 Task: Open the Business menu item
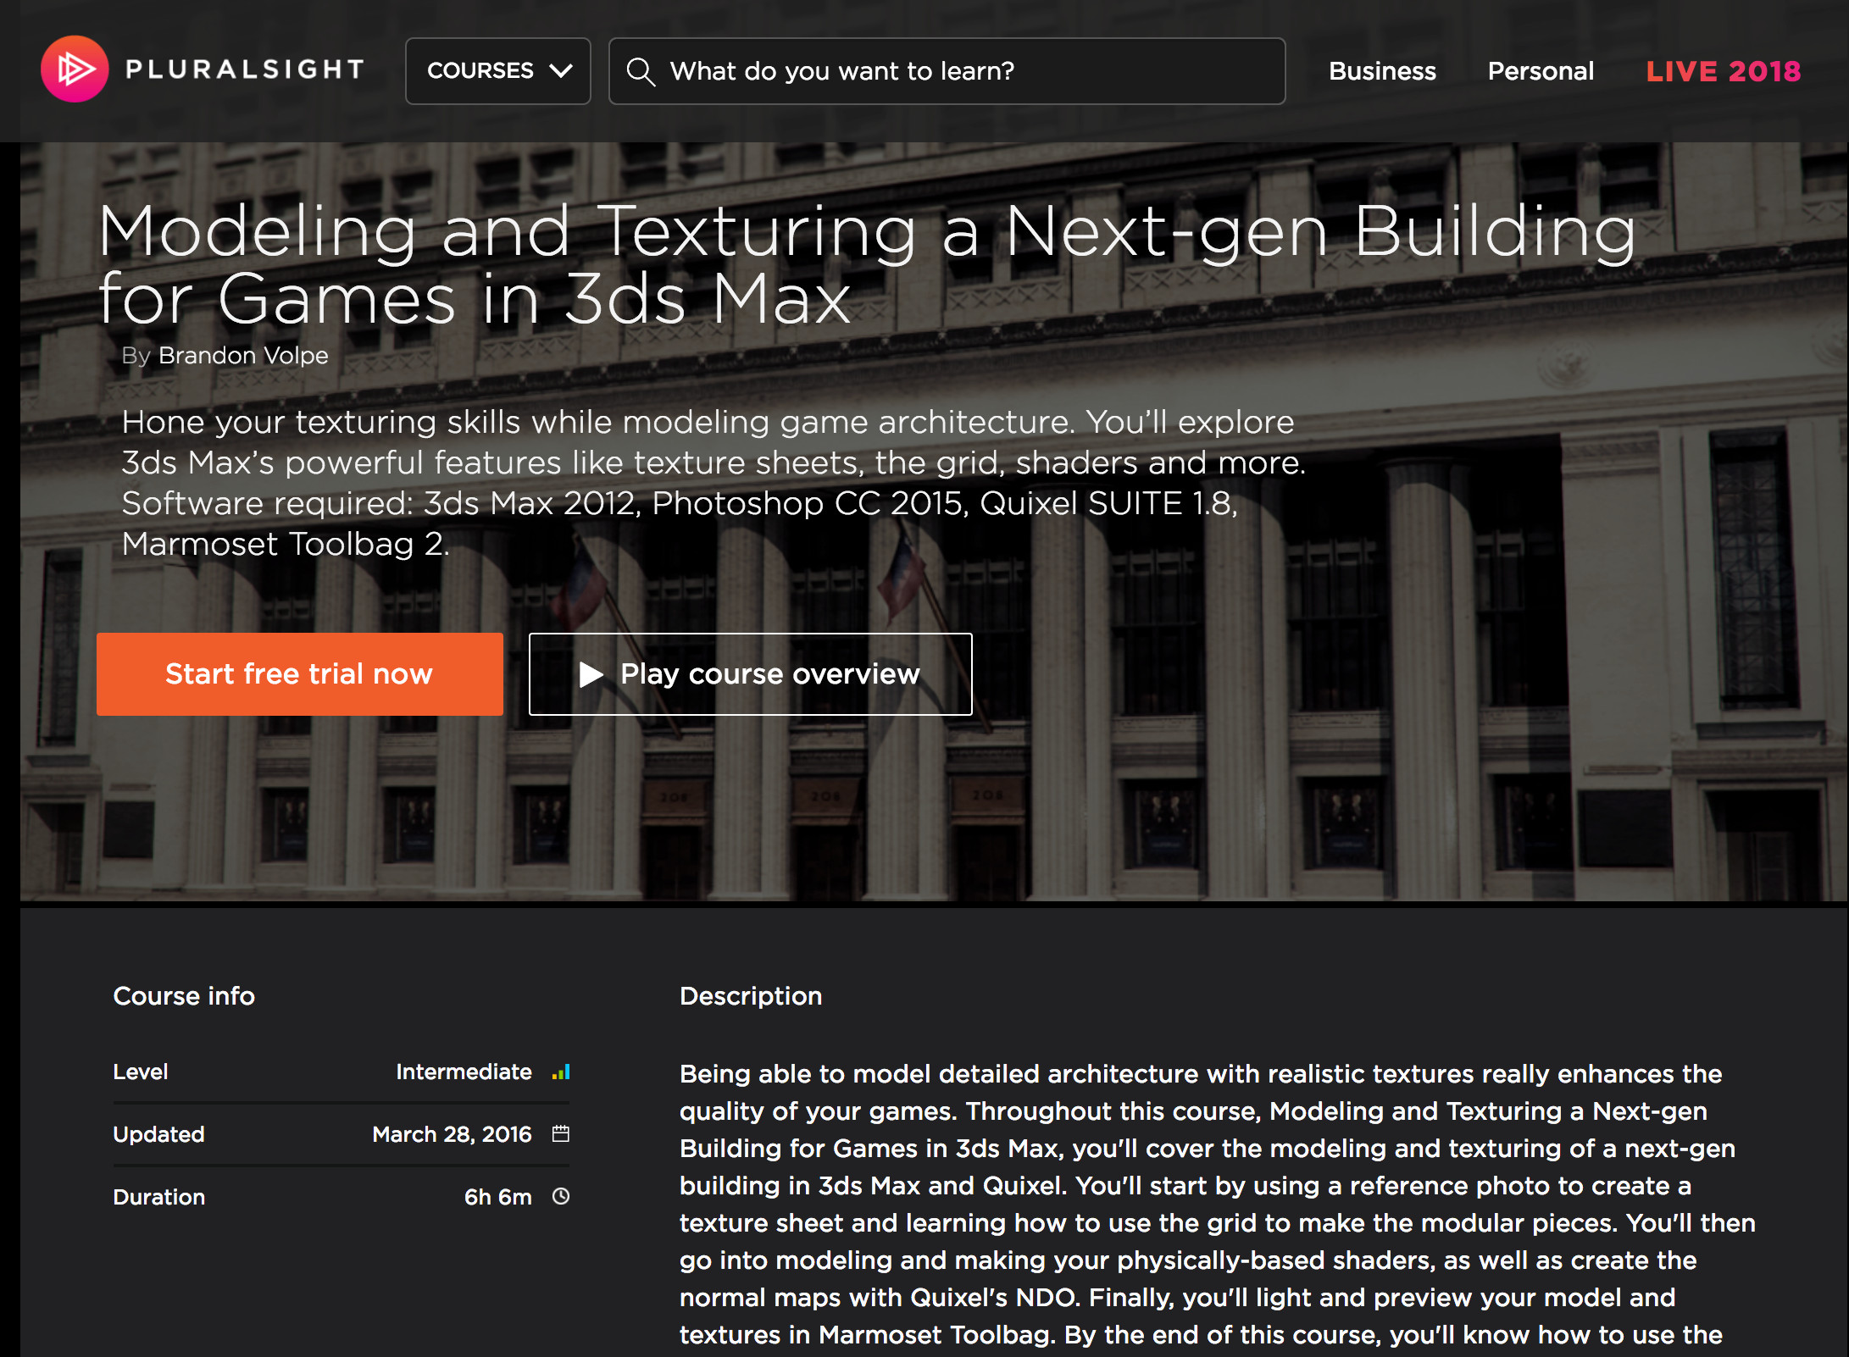tap(1382, 71)
